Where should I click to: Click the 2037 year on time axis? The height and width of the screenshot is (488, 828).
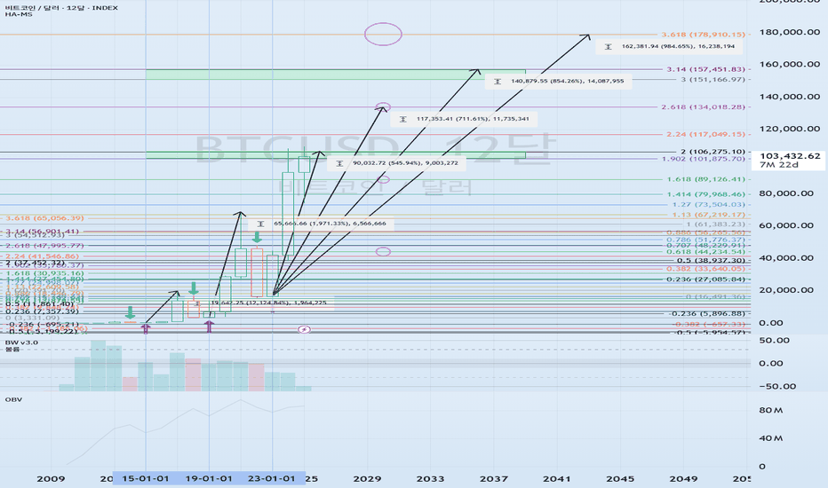point(494,478)
